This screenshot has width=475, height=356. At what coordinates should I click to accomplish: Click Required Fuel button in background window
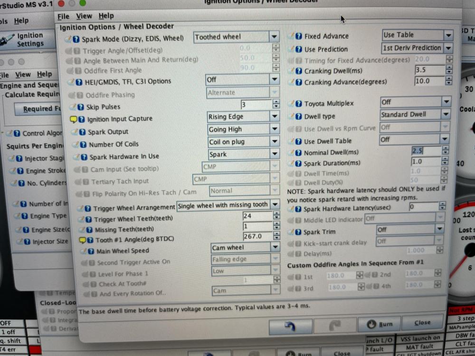tap(38, 109)
